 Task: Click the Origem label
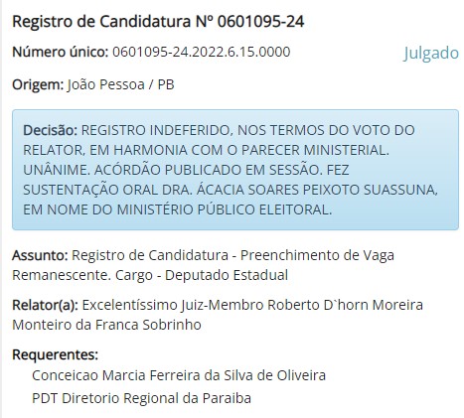[38, 84]
